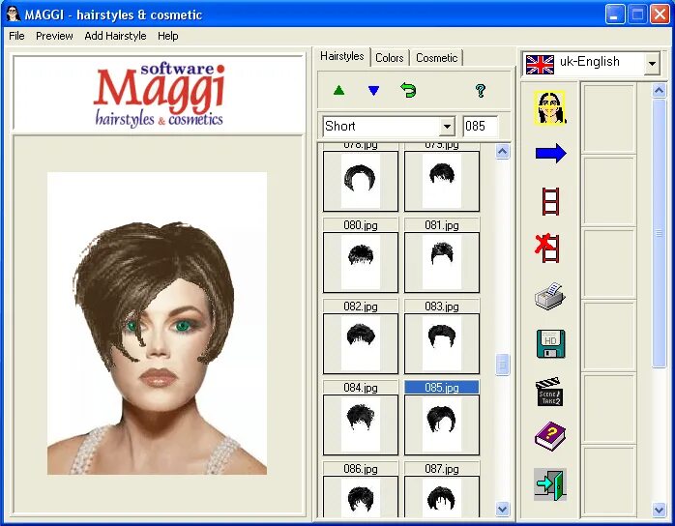
Task: Click the 080.jpg file name label
Action: pos(361,225)
